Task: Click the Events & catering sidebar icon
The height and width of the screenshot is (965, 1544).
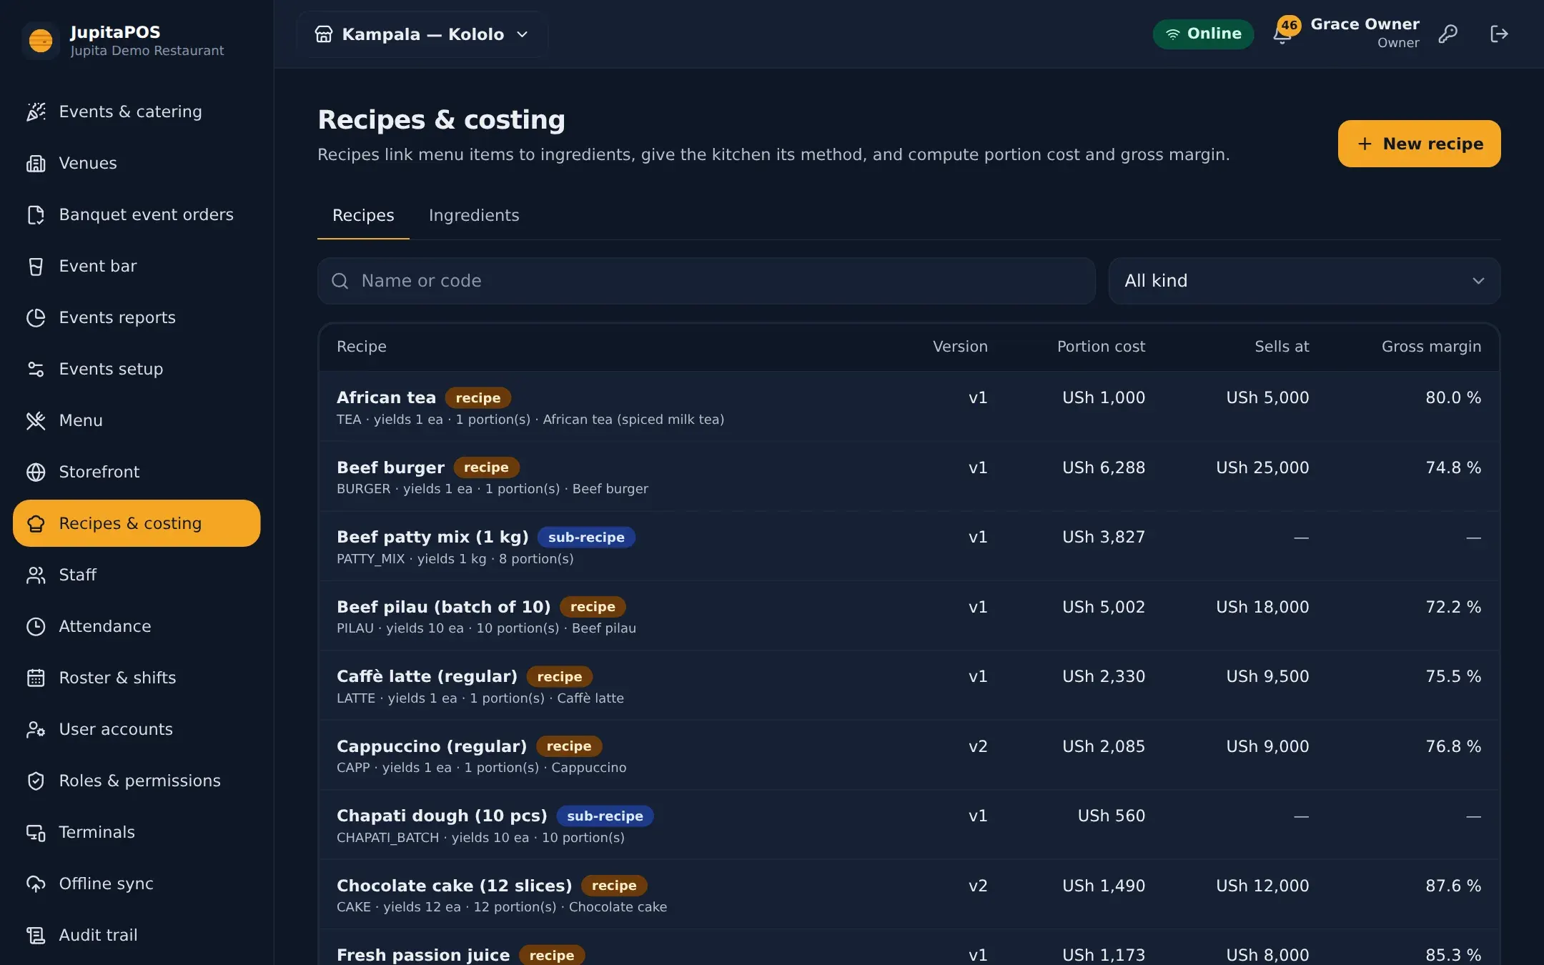Action: click(x=36, y=112)
